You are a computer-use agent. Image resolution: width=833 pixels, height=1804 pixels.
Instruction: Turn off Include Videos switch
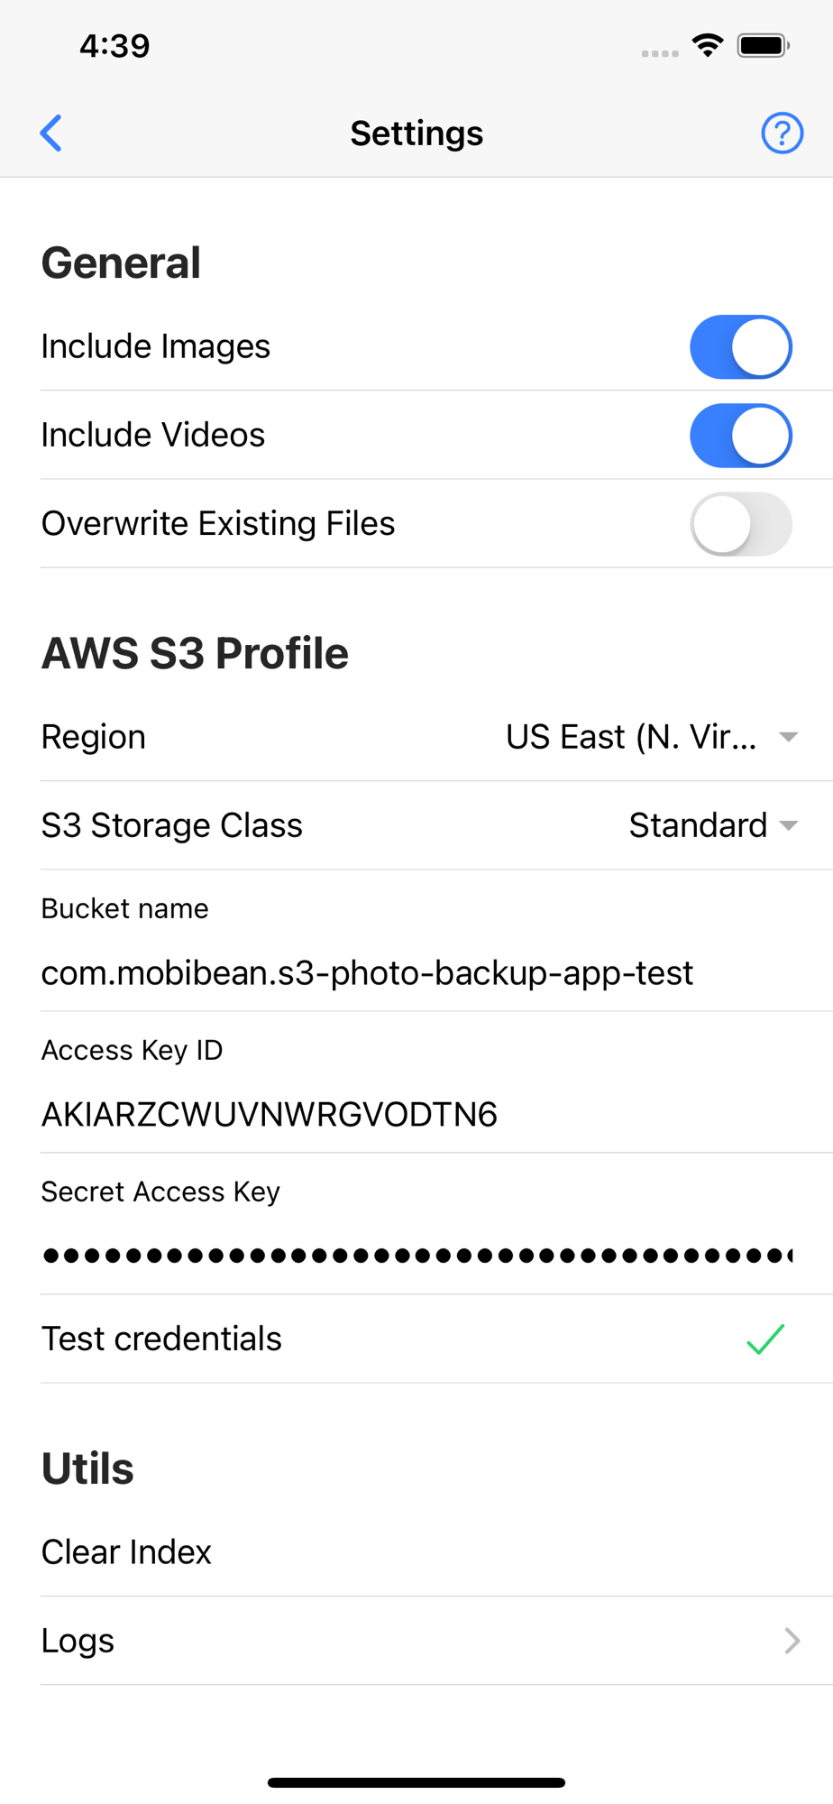[x=740, y=436]
